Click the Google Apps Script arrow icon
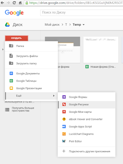123x164 pixels. (x=64, y=126)
